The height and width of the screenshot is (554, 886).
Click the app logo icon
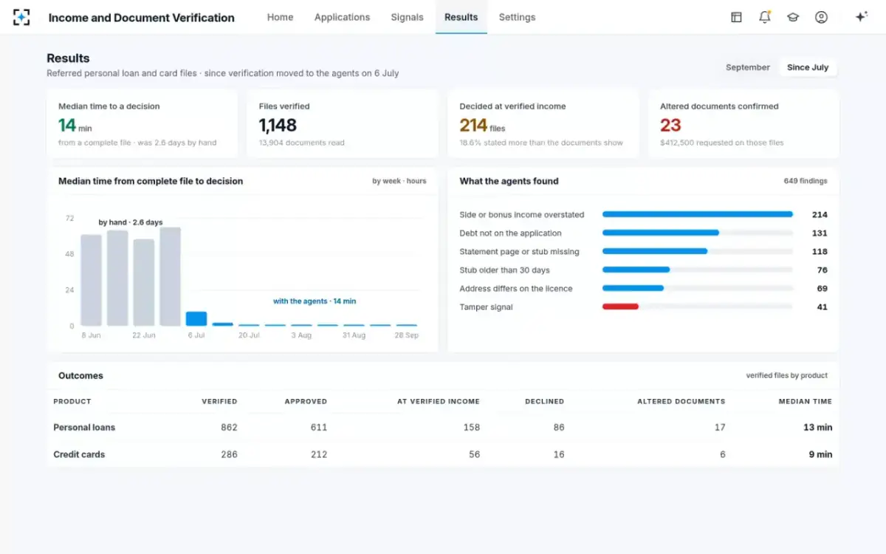click(21, 17)
